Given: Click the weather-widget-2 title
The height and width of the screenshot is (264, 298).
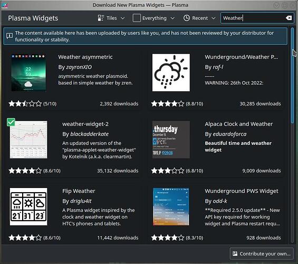Looking at the screenshot, I should (85, 124).
